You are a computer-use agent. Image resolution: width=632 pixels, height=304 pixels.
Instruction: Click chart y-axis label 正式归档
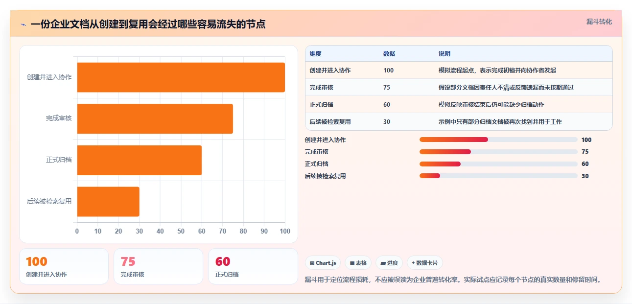click(x=59, y=160)
